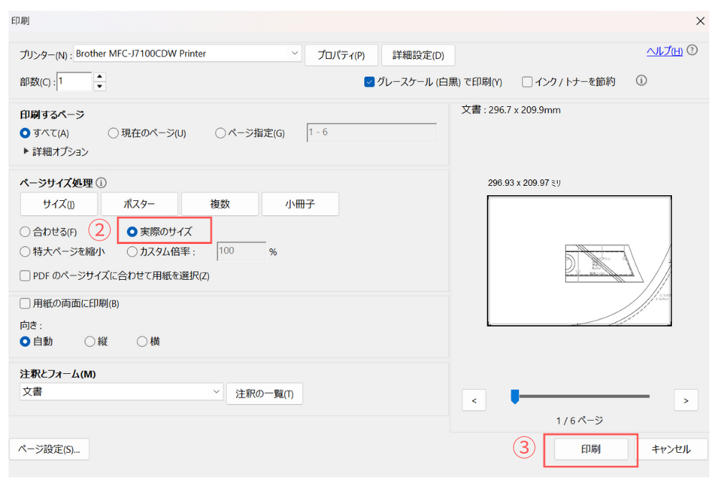
Task: Switch to the ポスター tab
Action: tap(139, 204)
